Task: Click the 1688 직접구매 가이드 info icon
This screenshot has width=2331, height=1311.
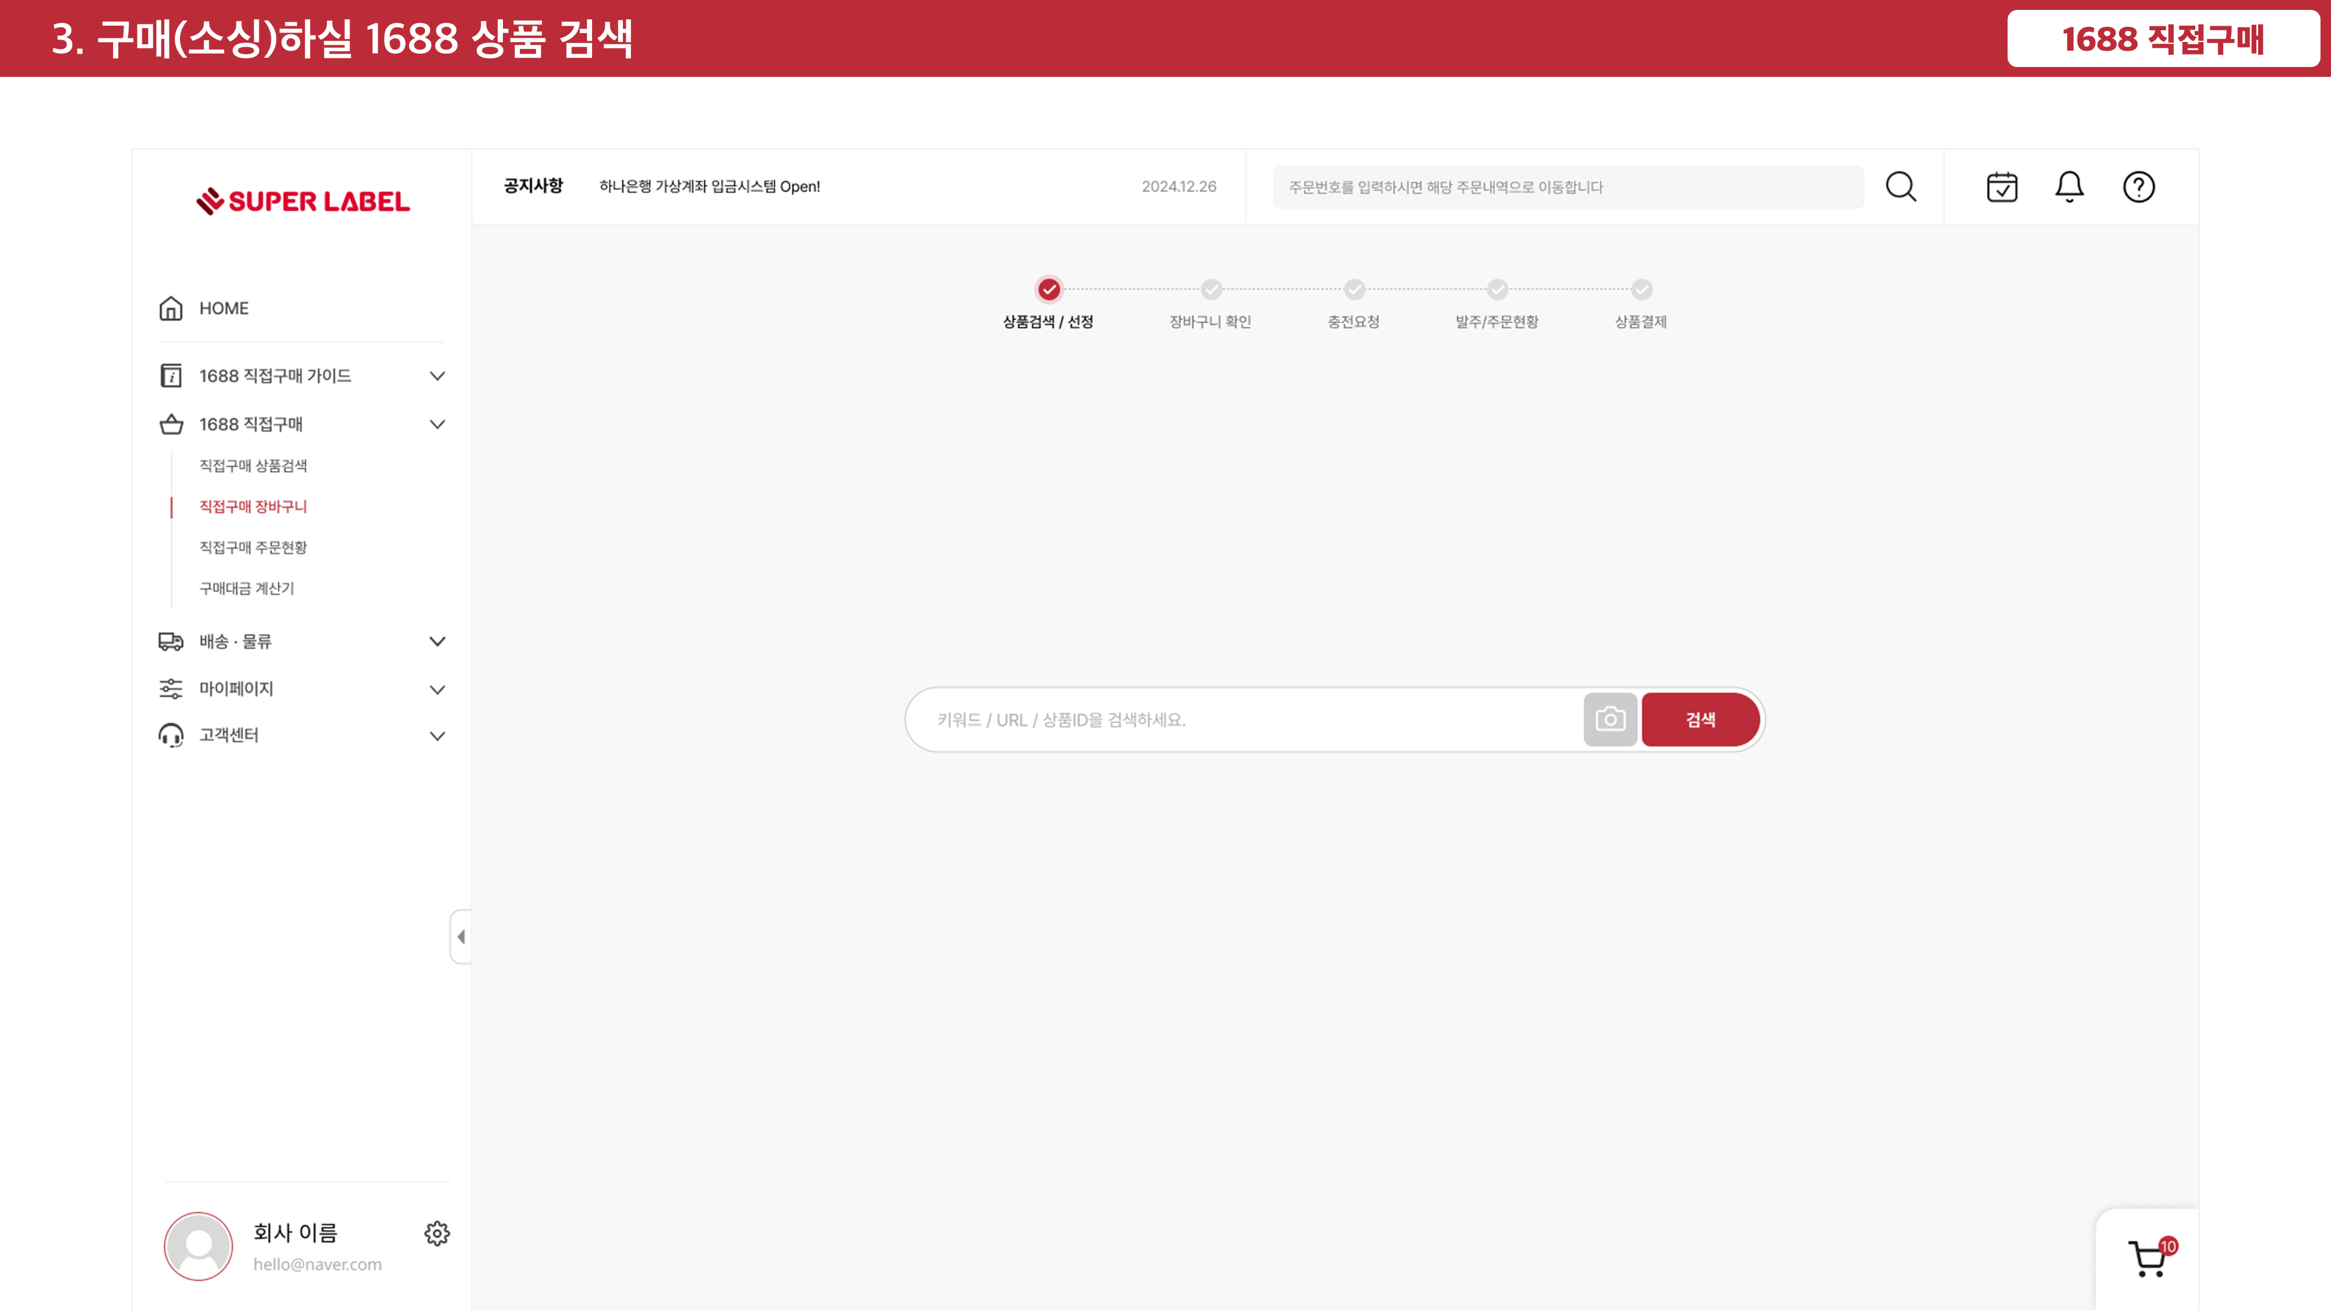Action: [x=171, y=375]
